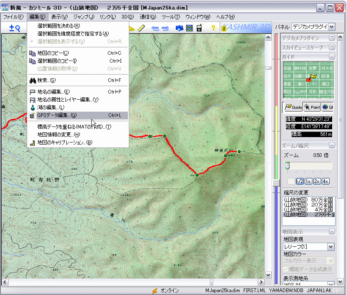
Task: Select 20万全国 map scale
Action: click(x=308, y=205)
